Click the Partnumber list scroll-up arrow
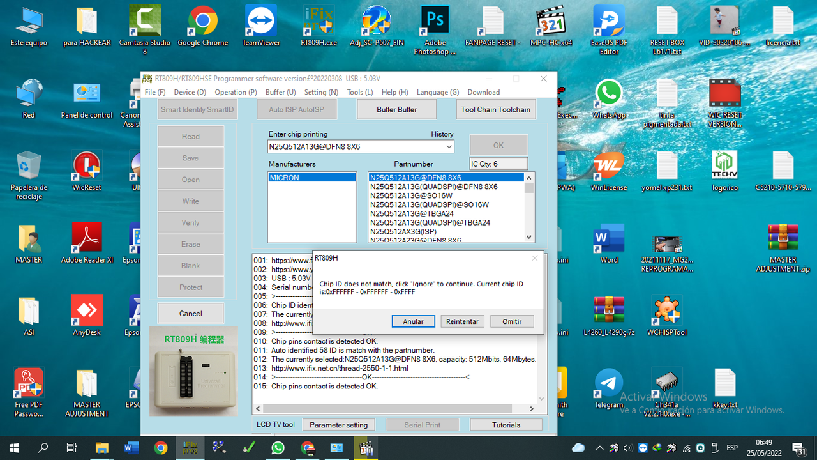 tap(529, 178)
